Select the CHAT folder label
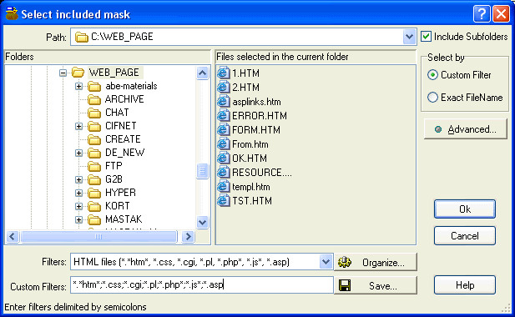Viewport: 515px width, 317px height. click(x=117, y=113)
